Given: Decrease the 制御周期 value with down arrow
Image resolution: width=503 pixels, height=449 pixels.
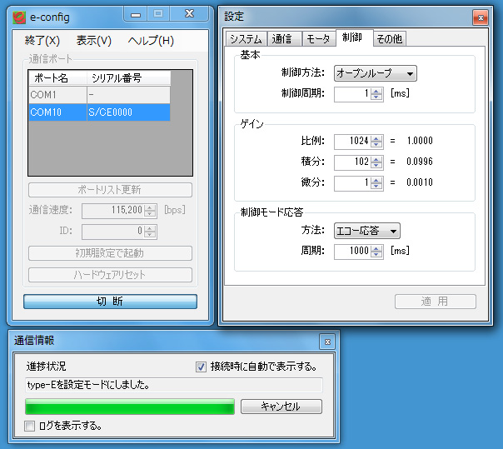Looking at the screenshot, I should [376, 97].
